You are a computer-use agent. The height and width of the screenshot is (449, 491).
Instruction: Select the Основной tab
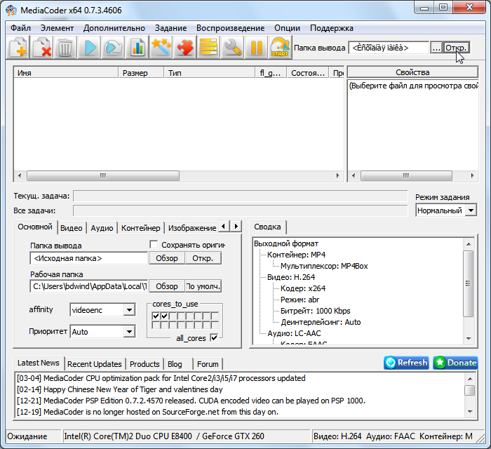pos(35,227)
